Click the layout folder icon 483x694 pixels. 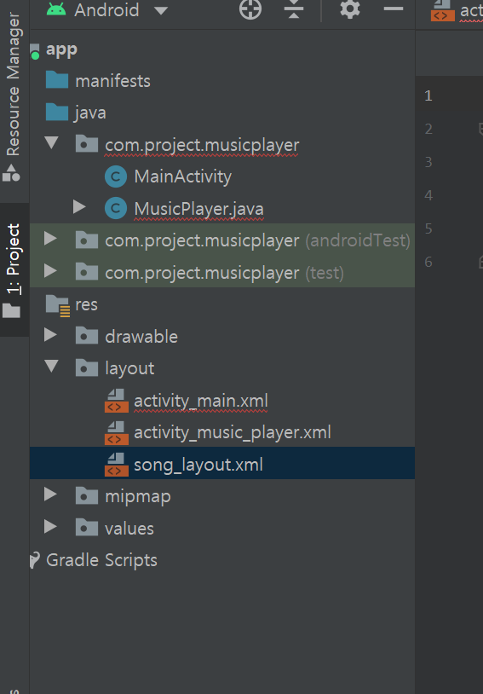click(x=87, y=367)
